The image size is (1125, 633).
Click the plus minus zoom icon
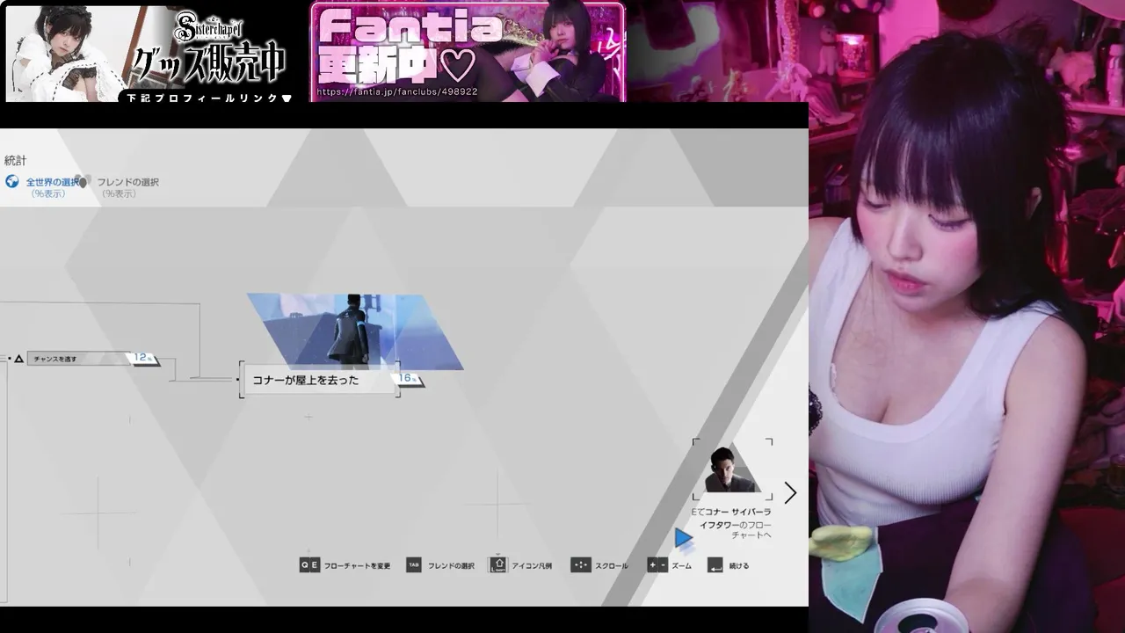point(657,565)
